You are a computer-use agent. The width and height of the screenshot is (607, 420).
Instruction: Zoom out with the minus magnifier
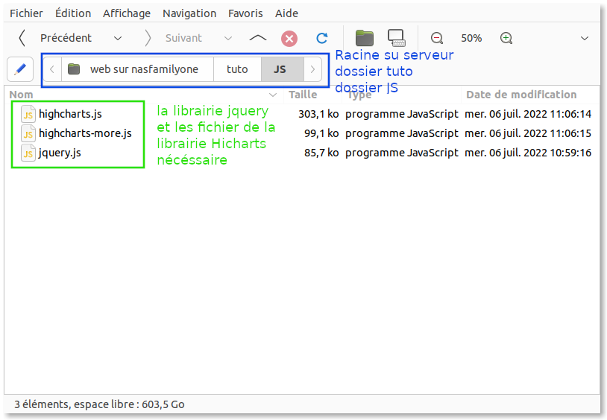437,38
